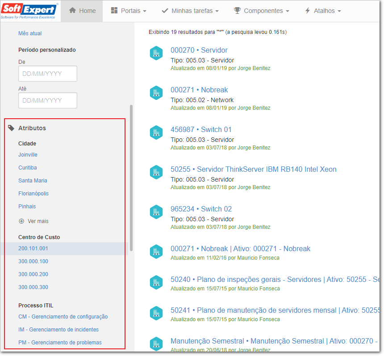Click the Atalhos lightning bolt icon
The width and height of the screenshot is (384, 356).
click(x=308, y=11)
